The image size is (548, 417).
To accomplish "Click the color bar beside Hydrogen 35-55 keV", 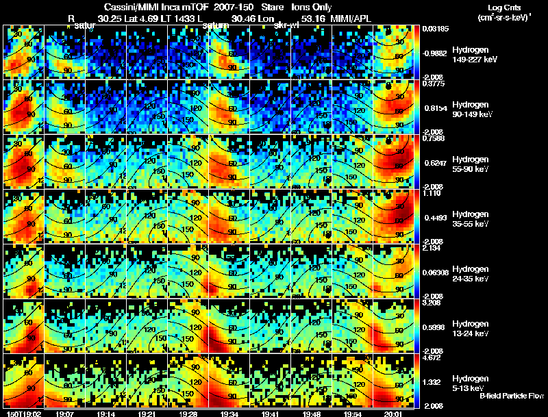I will [416, 216].
